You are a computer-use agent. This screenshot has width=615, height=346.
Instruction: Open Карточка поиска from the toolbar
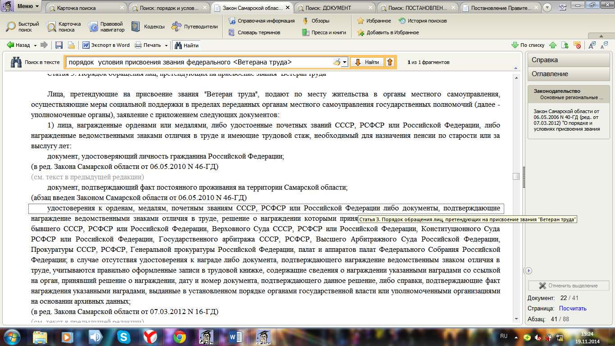click(63, 27)
